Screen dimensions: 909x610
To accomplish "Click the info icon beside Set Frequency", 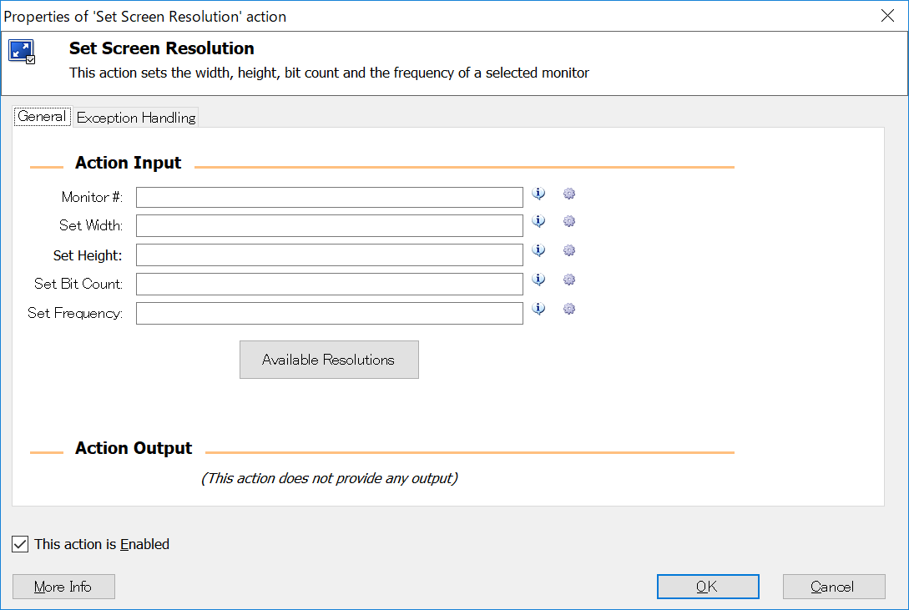I will [538, 309].
